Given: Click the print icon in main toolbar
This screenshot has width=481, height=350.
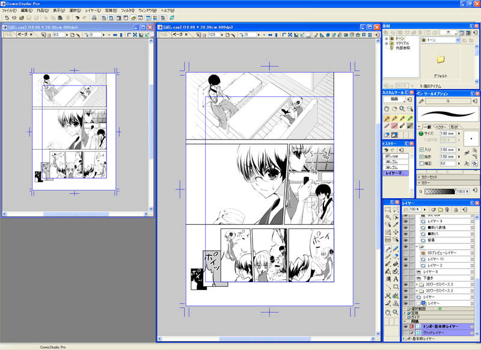Looking at the screenshot, I should [x=94, y=18].
